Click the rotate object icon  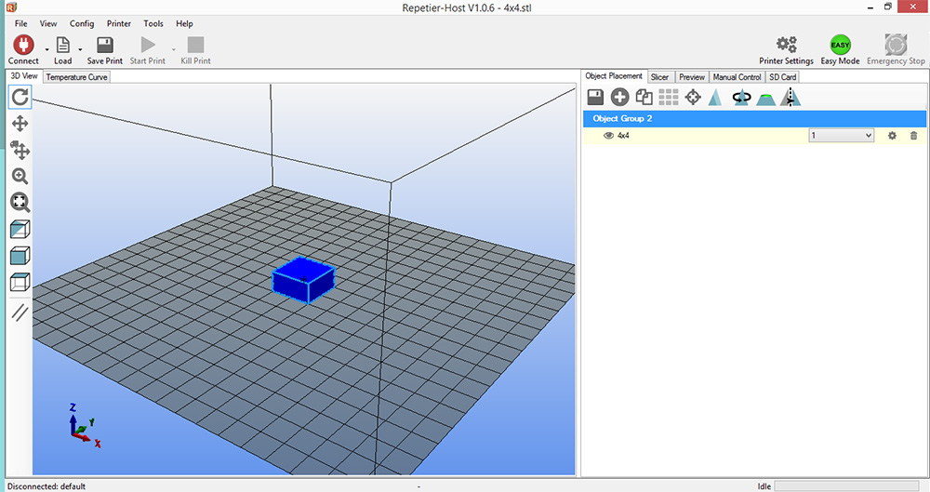[x=741, y=97]
